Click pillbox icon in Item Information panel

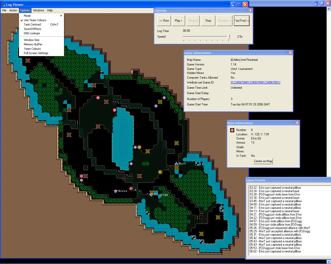point(232,130)
